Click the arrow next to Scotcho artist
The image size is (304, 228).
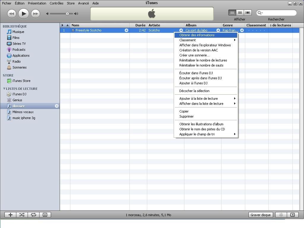click(x=181, y=31)
